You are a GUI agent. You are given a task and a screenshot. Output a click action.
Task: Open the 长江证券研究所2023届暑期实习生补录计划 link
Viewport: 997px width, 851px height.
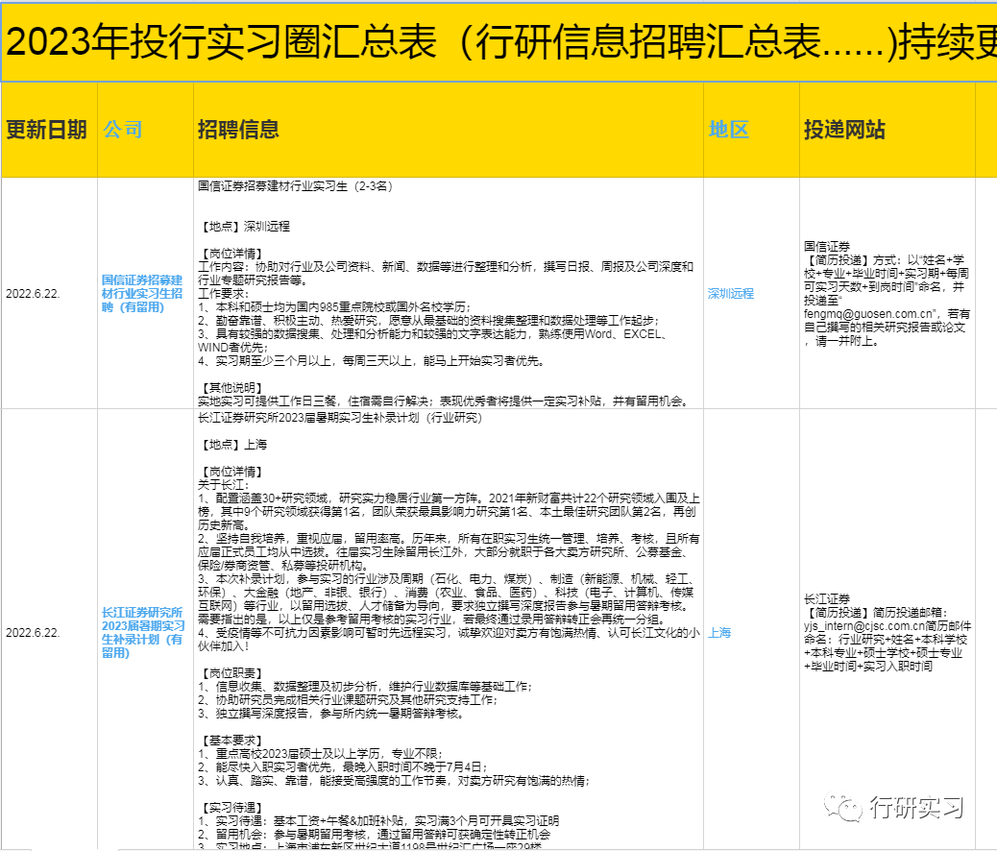[x=142, y=632]
